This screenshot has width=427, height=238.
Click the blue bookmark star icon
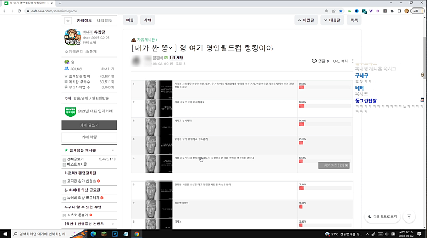coord(341,11)
